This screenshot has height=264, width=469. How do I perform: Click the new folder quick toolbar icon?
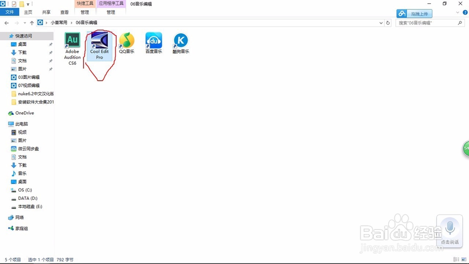(22, 4)
